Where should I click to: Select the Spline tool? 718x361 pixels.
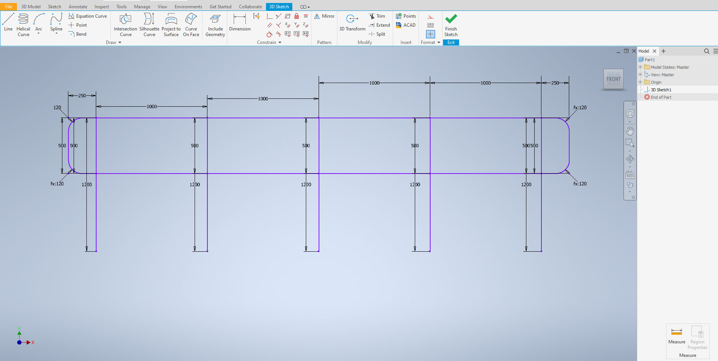tap(56, 23)
